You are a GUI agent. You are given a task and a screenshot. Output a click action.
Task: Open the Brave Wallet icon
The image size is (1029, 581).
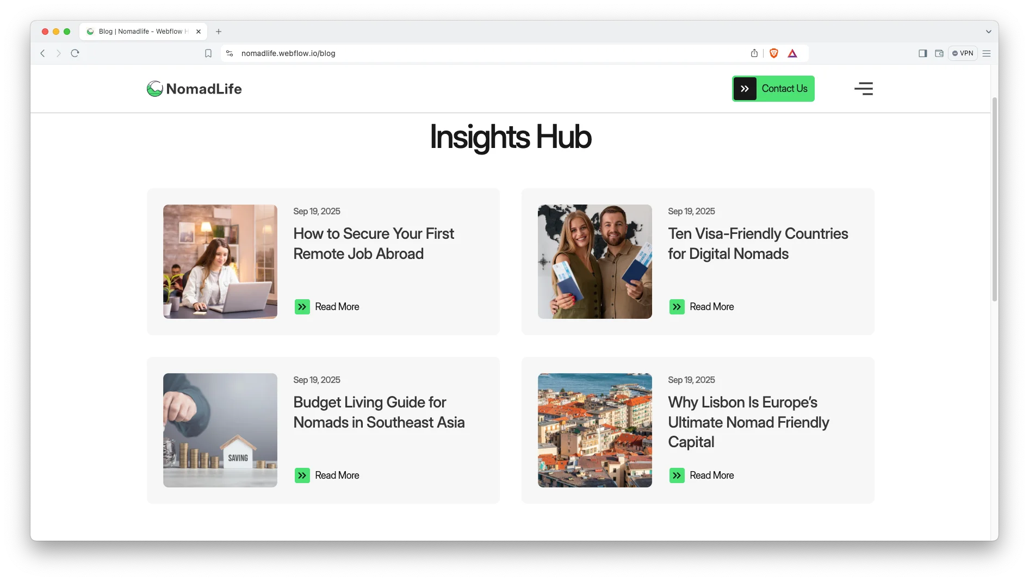pos(939,53)
